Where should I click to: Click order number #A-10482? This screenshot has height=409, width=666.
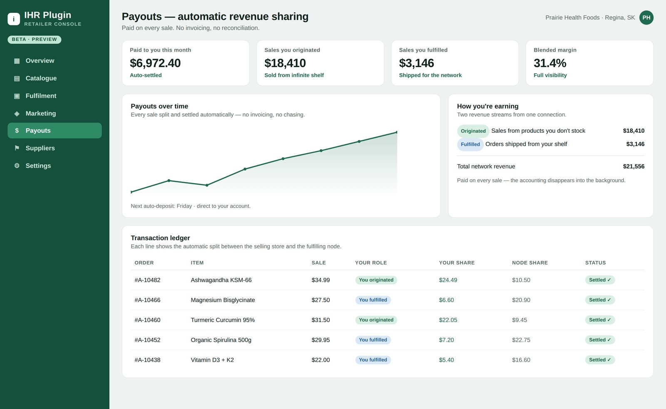pos(147,280)
